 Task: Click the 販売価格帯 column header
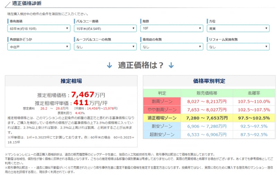tap(207, 93)
